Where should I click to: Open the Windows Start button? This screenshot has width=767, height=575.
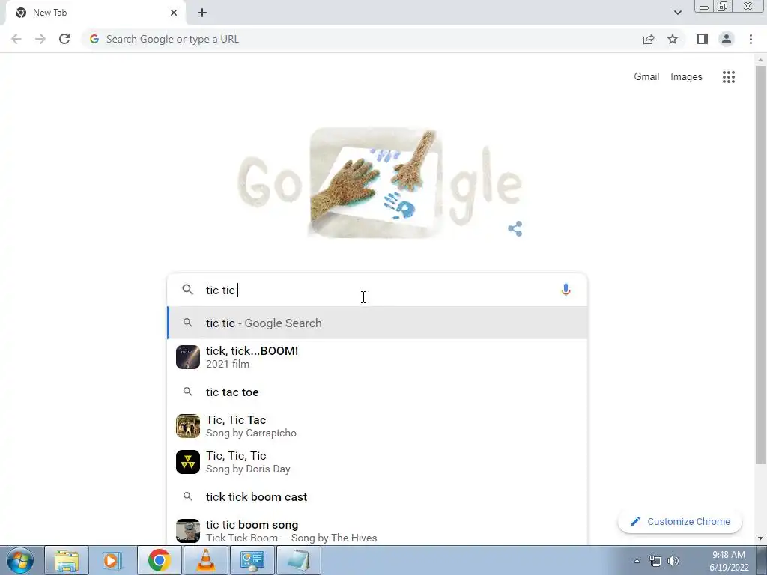(20, 560)
